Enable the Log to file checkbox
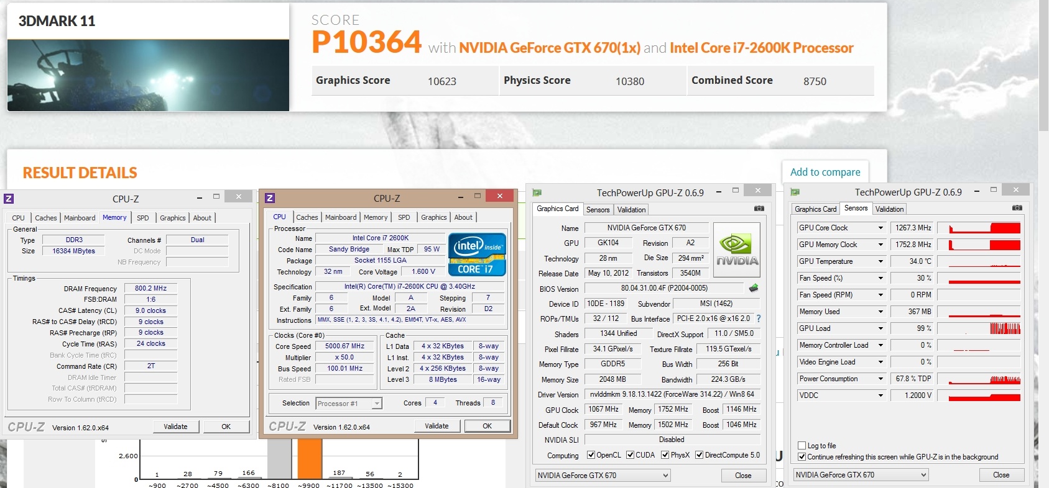The height and width of the screenshot is (488, 1049). point(802,446)
